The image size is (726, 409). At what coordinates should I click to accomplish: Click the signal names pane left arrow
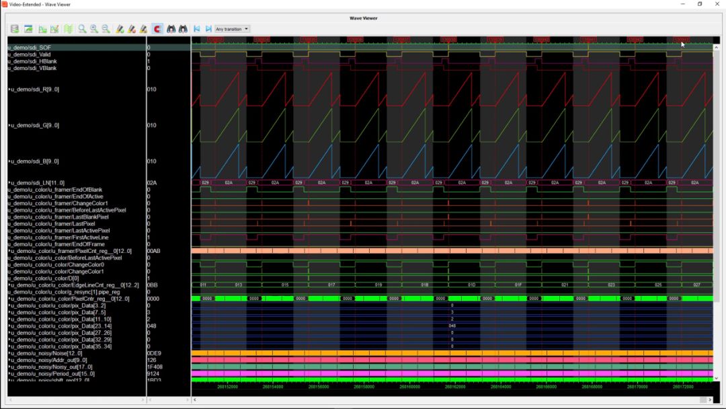point(11,400)
